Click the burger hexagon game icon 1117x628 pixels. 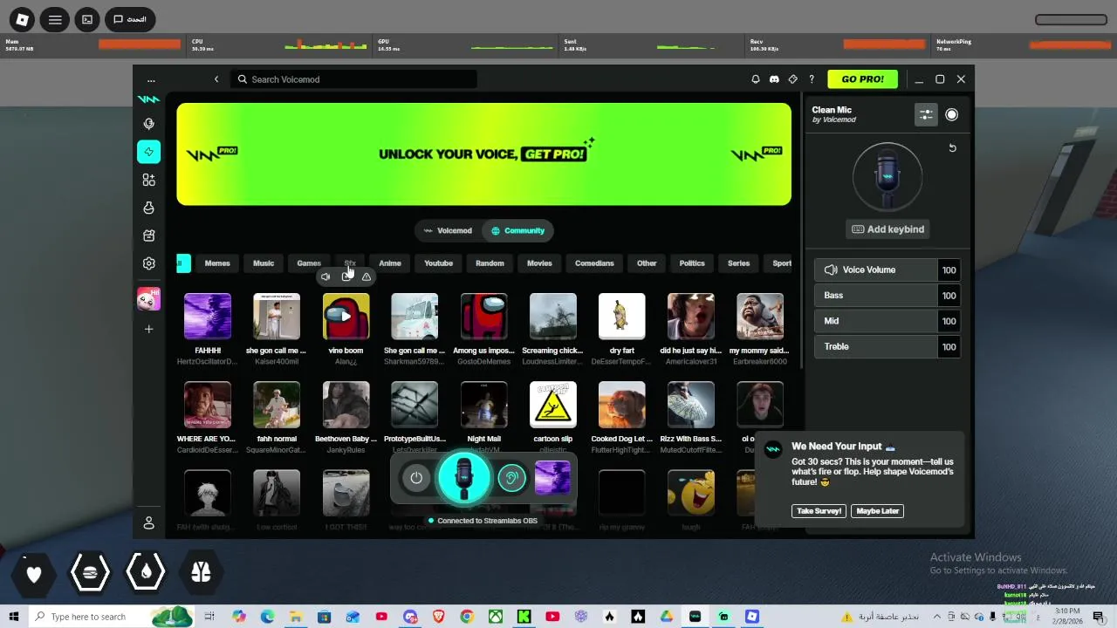(90, 573)
